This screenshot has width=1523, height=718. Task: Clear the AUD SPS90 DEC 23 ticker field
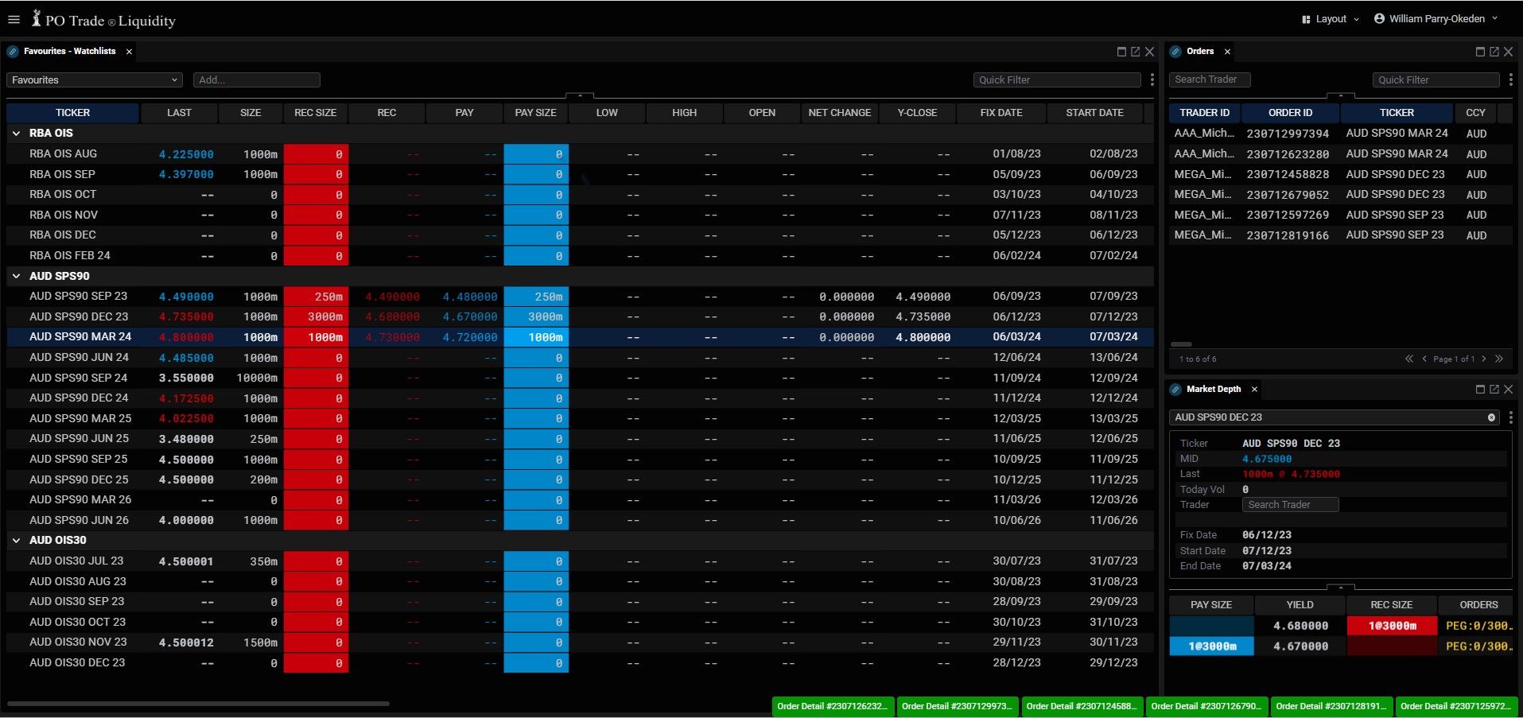(1493, 417)
